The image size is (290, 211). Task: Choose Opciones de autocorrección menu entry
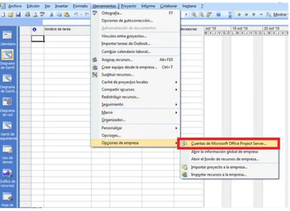click(136, 21)
